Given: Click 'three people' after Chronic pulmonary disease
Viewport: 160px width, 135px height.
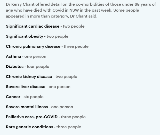Looking at the screenshot, I should click(76, 46).
